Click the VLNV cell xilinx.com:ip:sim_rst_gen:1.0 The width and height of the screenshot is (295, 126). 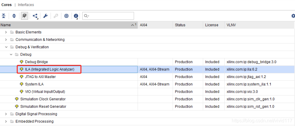click(250, 107)
